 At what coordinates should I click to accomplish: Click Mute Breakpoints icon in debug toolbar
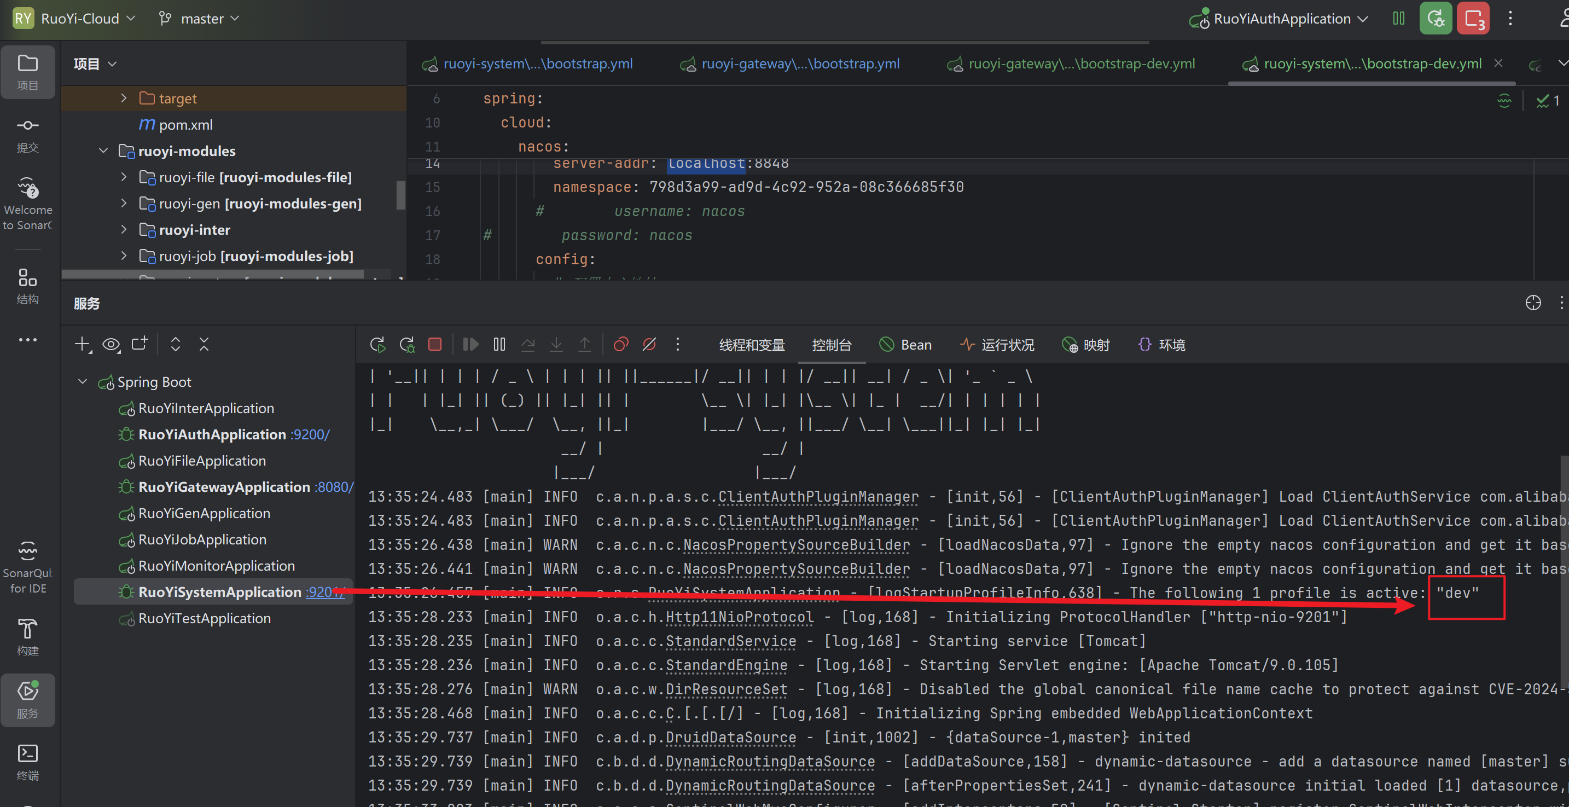pos(649,345)
